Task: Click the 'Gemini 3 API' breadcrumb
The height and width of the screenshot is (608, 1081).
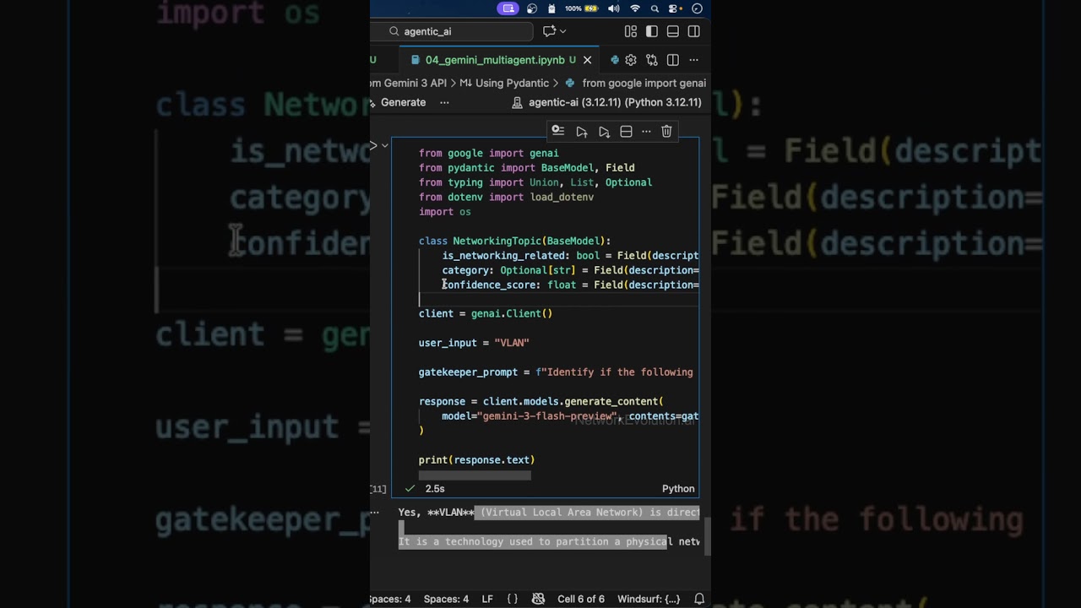Action: point(409,83)
